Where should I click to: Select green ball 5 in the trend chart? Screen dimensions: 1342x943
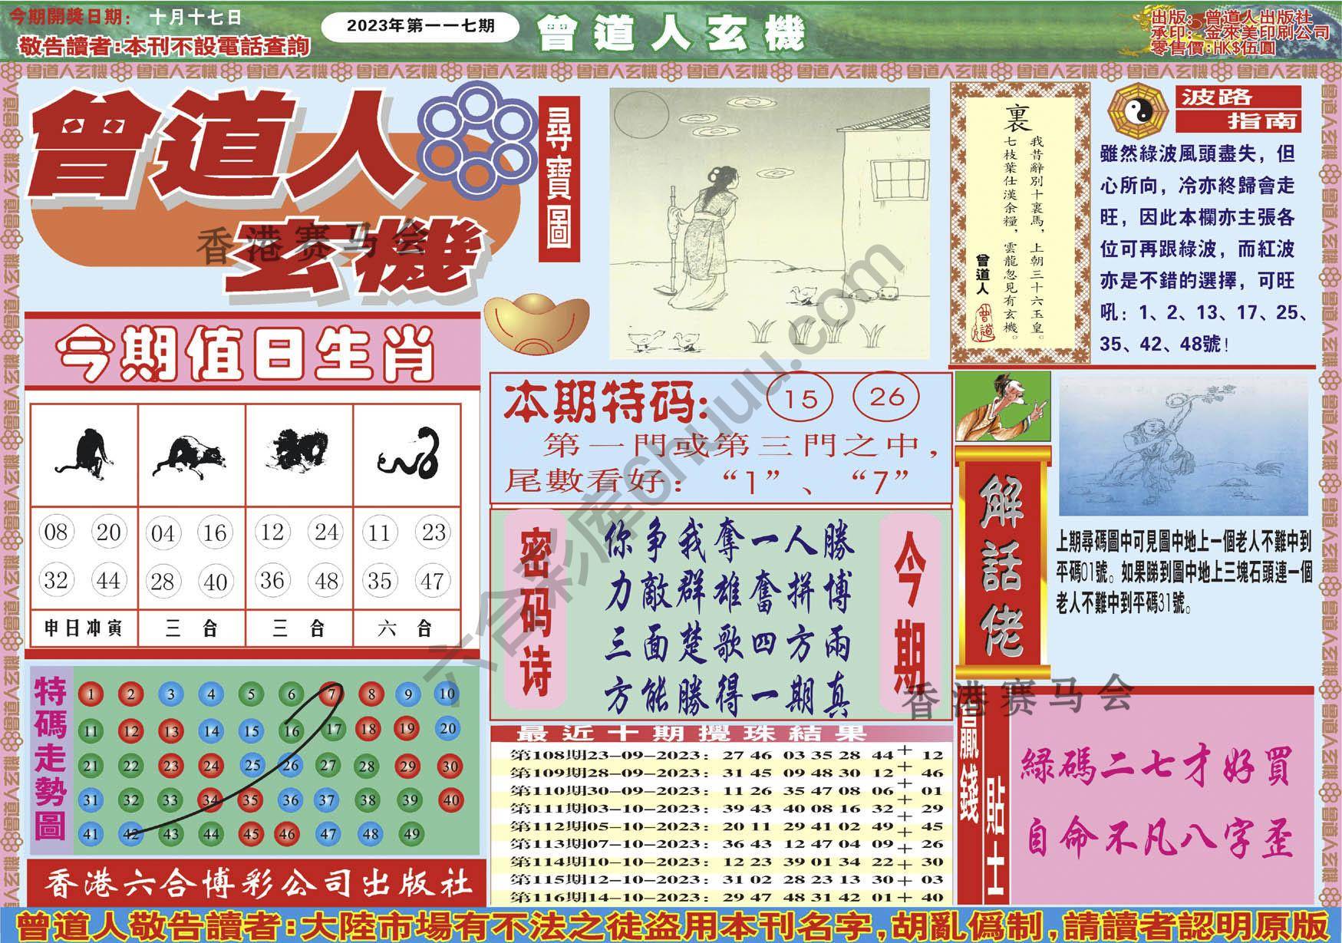coord(250,695)
